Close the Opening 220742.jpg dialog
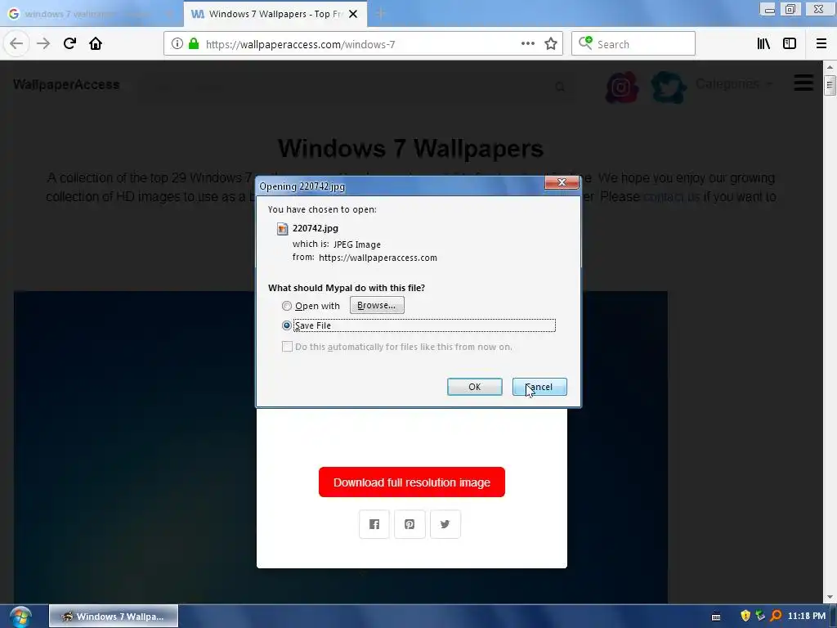This screenshot has height=628, width=837. (562, 182)
